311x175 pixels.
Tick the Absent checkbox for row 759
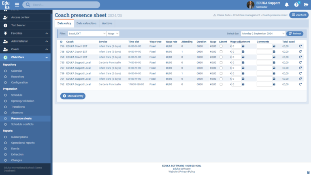click(221, 73)
